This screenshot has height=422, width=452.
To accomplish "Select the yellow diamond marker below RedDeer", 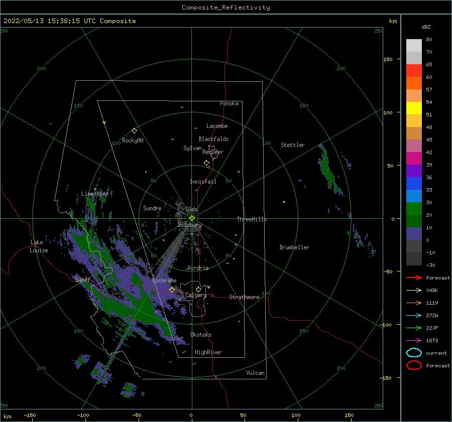I will point(207,163).
